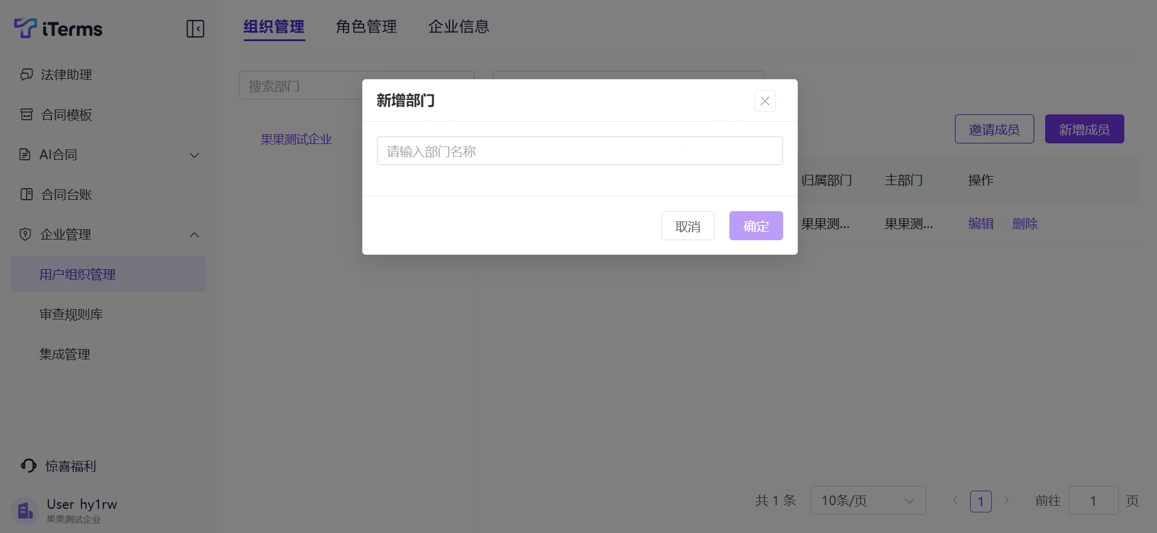Image resolution: width=1157 pixels, height=533 pixels.
Task: Click 取消 in the dialog
Action: 688,226
